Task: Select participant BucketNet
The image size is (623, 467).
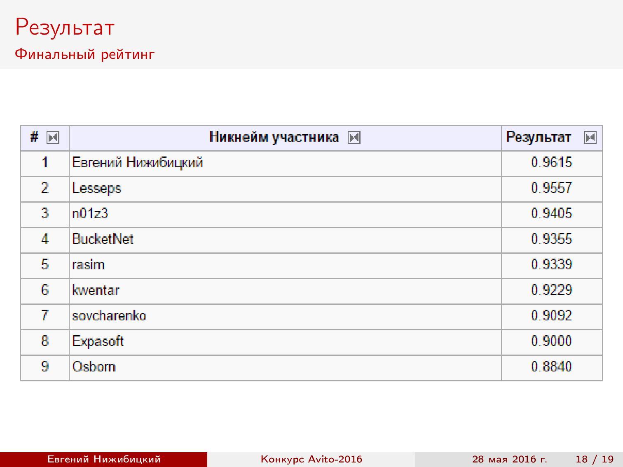Action: (x=103, y=239)
